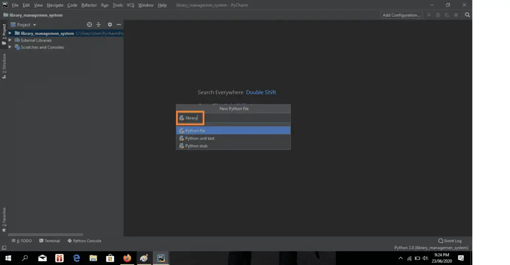Toggle the 2: Favorites side tool tab
The height and width of the screenshot is (265, 510).
(4, 218)
